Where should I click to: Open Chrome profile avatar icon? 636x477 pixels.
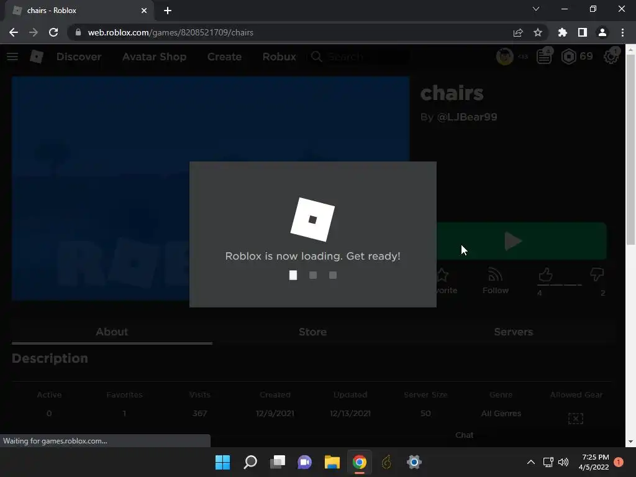602,32
